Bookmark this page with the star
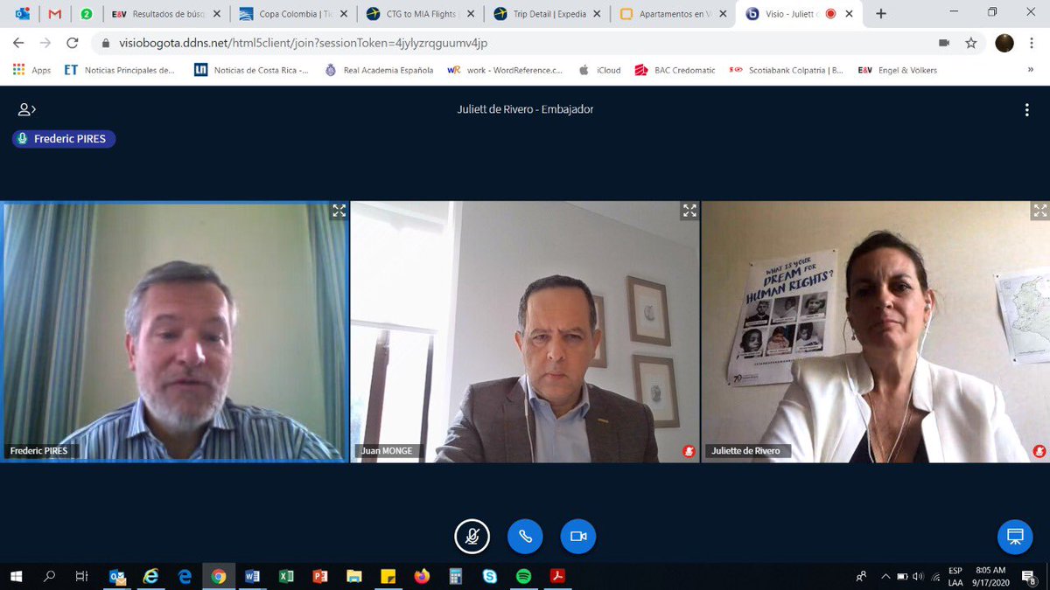Viewport: 1050px width, 590px height. (x=970, y=43)
